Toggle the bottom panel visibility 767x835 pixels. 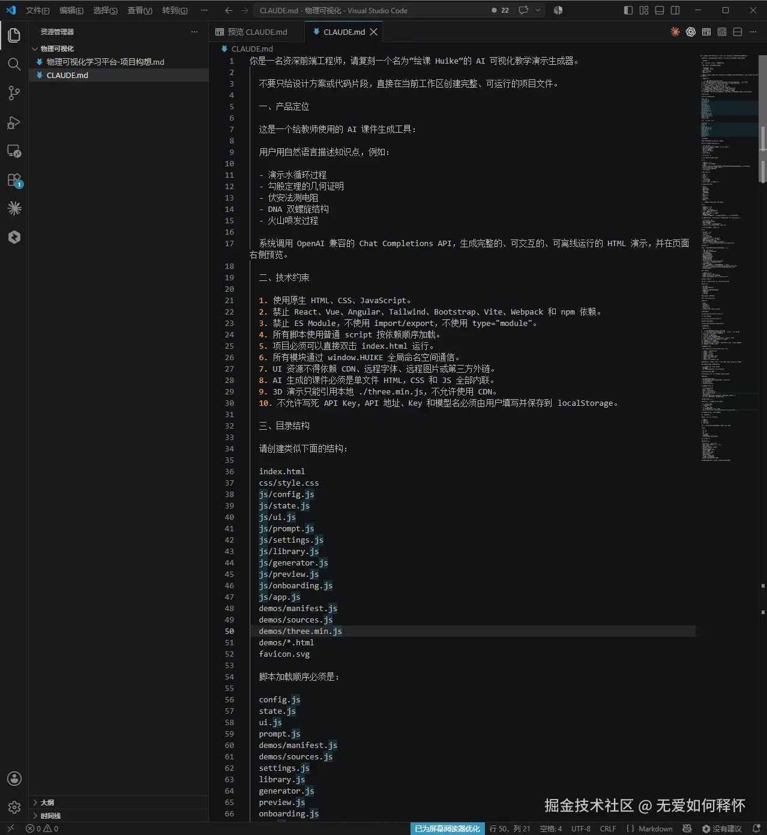pos(660,10)
